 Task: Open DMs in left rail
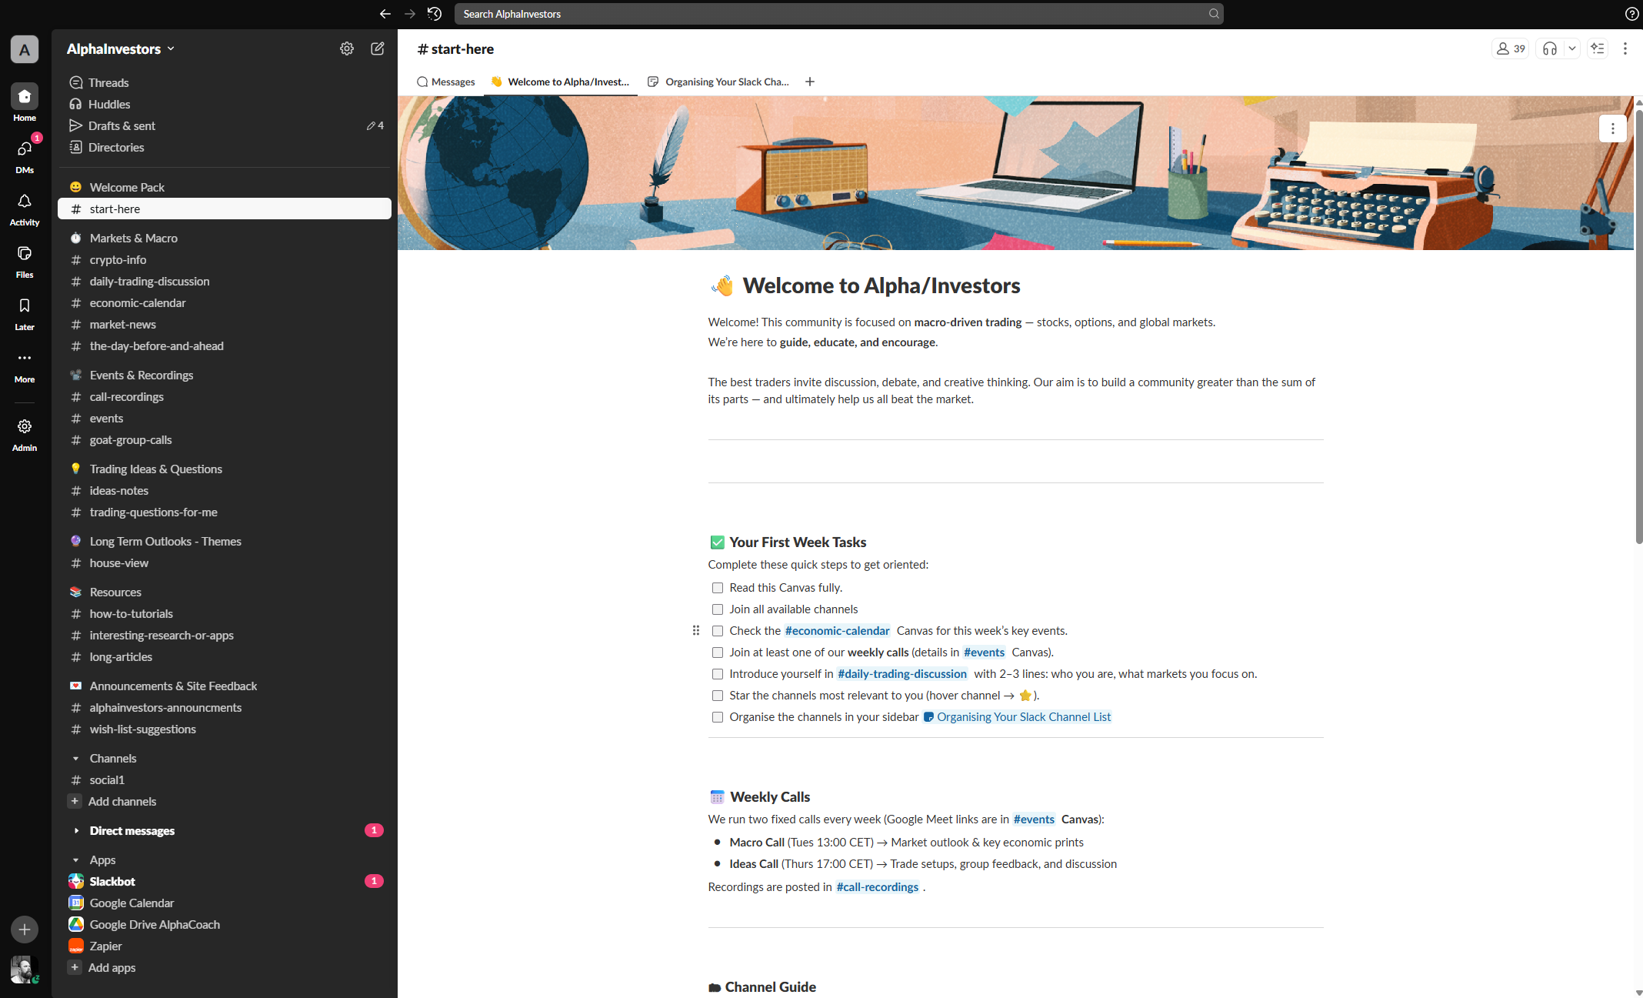[25, 149]
